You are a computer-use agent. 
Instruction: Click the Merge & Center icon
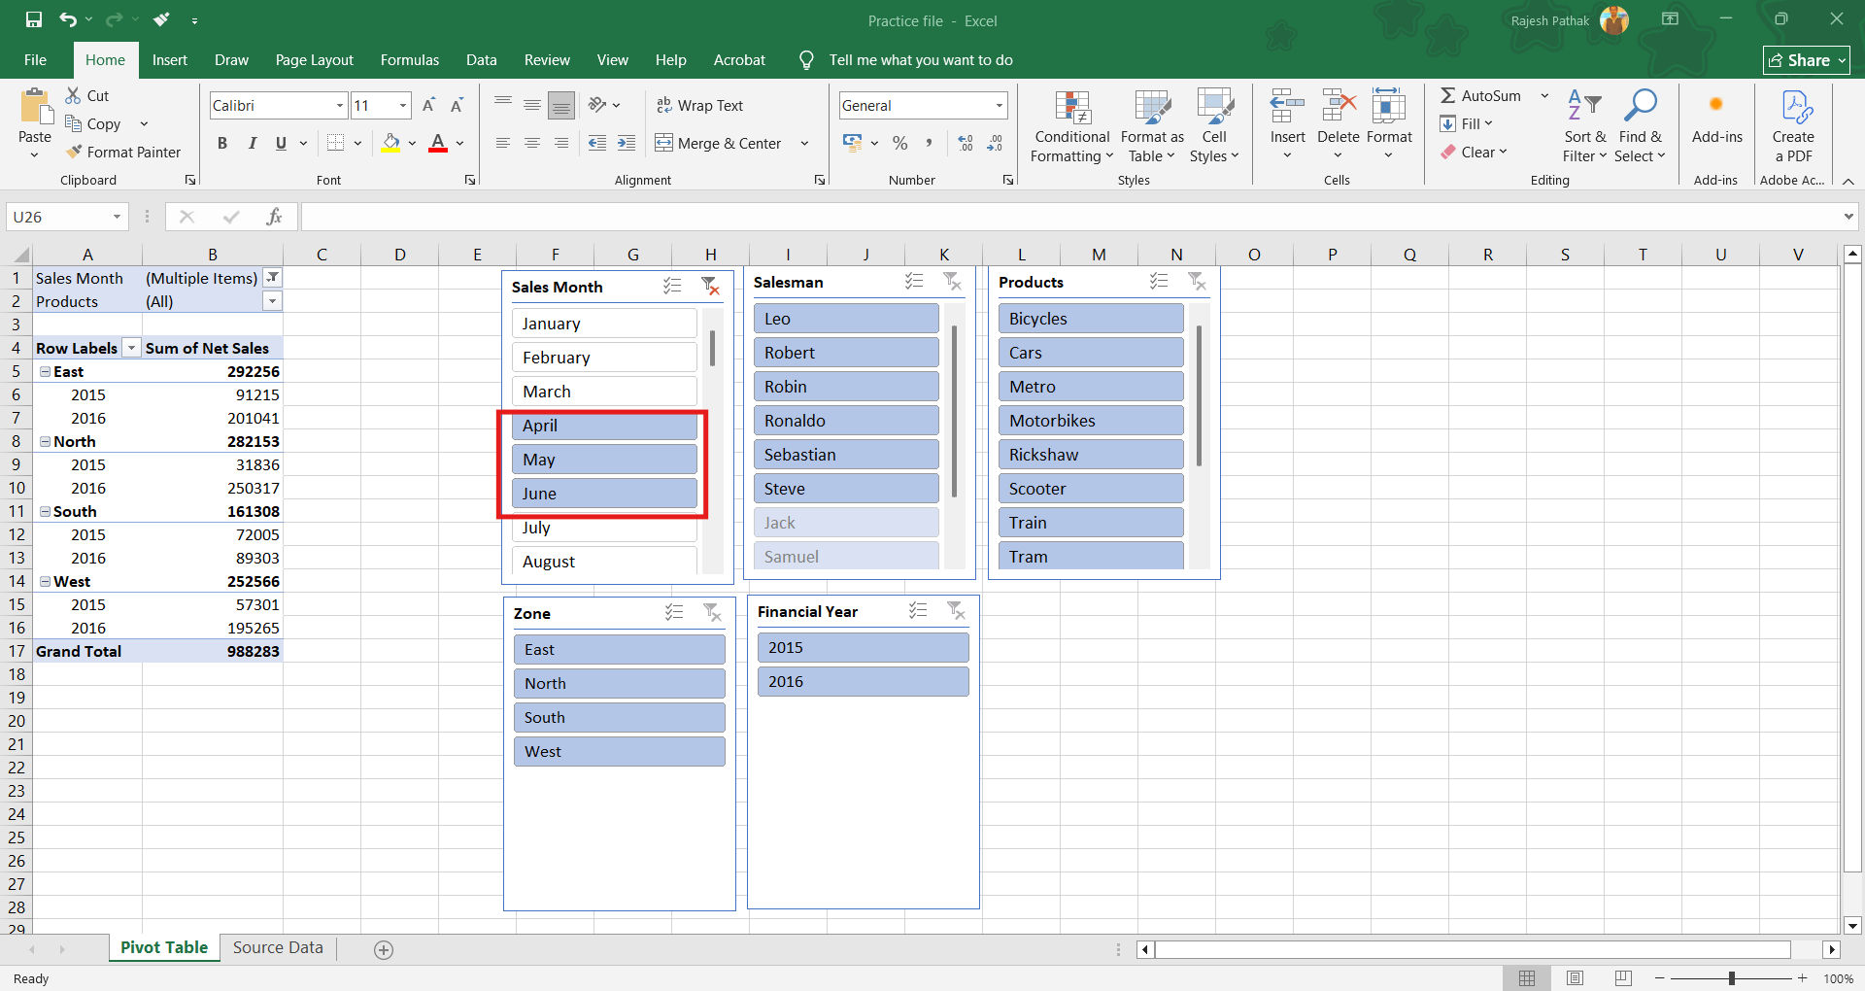point(663,143)
